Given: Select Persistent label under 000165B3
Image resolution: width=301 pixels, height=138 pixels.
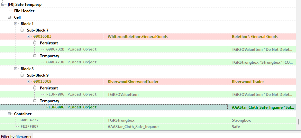Looking at the screenshot, I should tap(49, 43).
